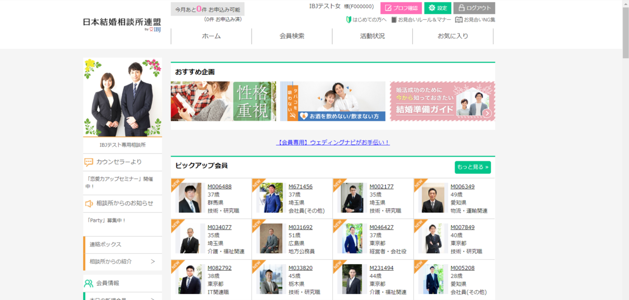
Task: Click the もっと見る button
Action: [473, 167]
